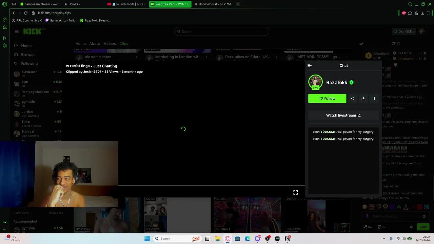Switch to channel About tab
Viewport: 434px width, 244px height.
[95, 44]
